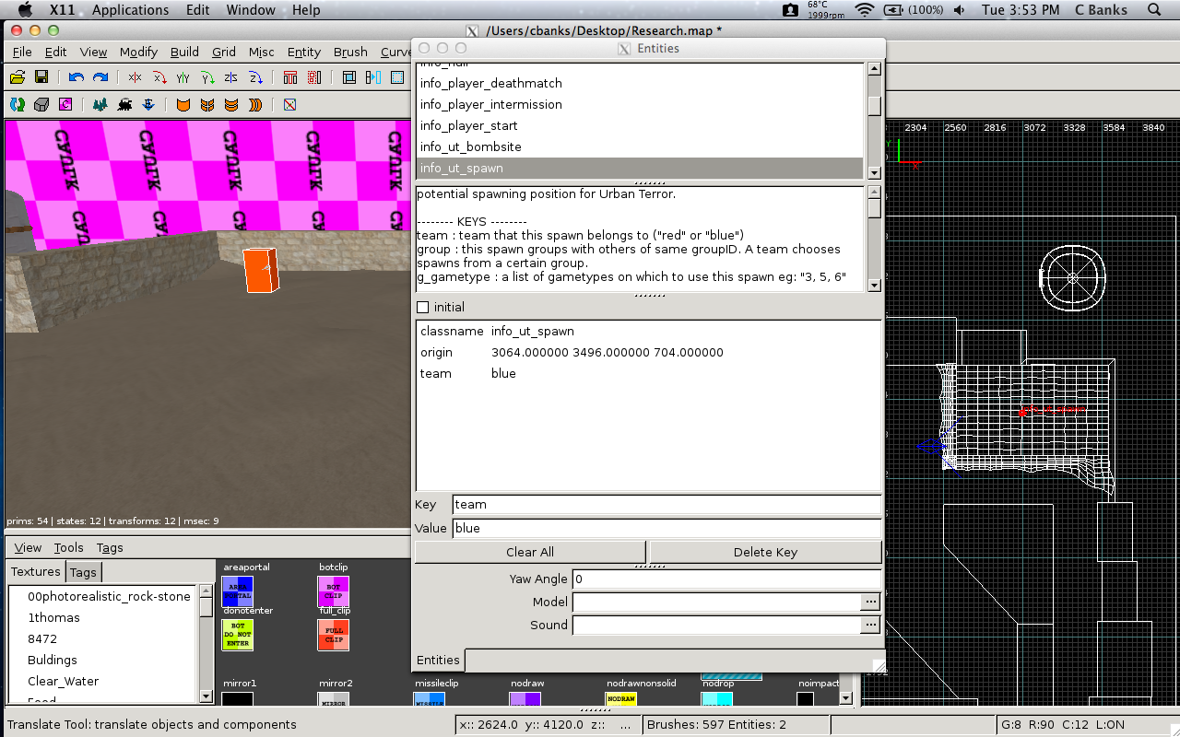Click the Save map floppy icon

(41, 77)
